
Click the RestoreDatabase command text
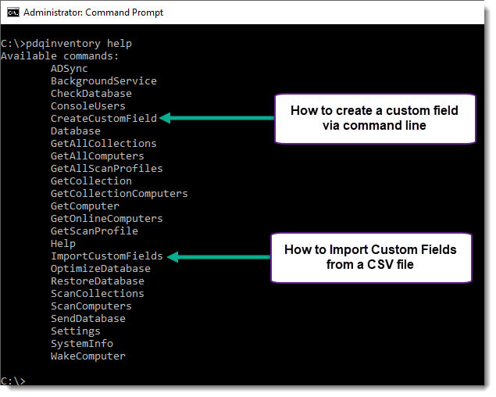click(98, 281)
